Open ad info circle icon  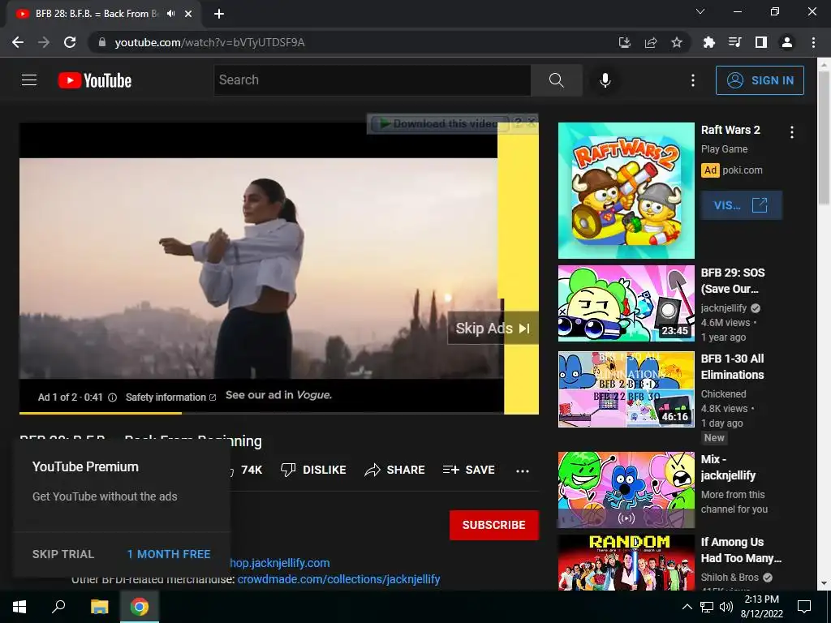click(x=112, y=397)
